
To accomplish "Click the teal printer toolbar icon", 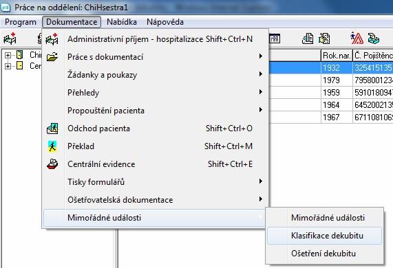I will click(x=374, y=38).
